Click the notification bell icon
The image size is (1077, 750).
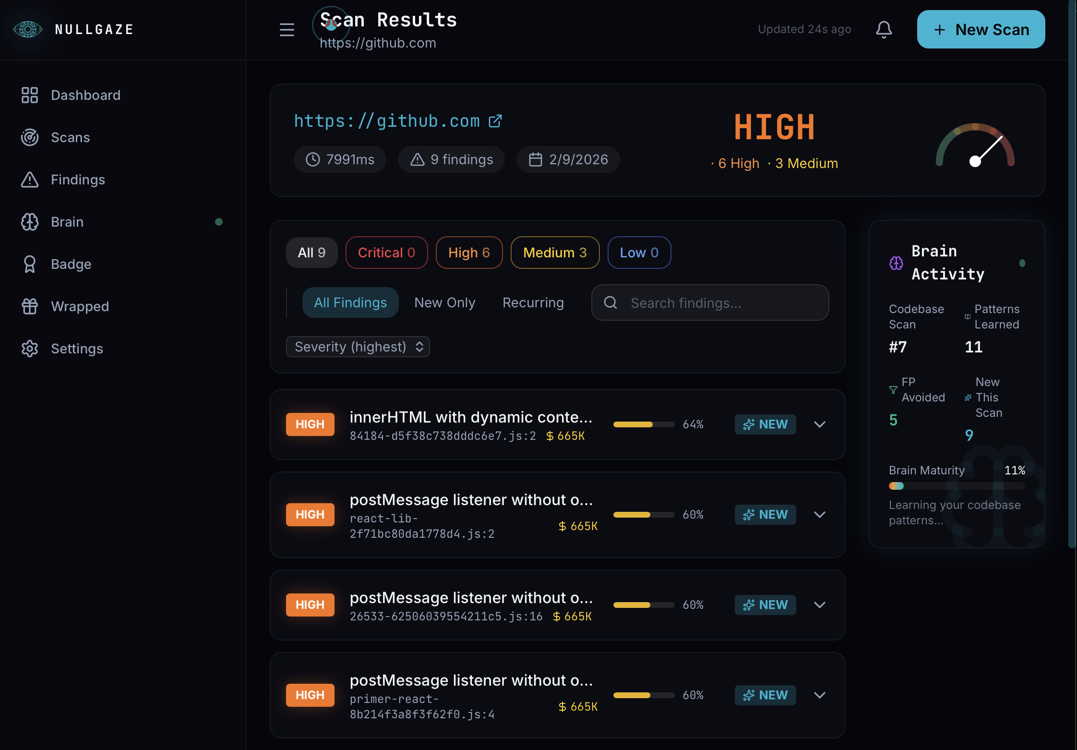coord(884,29)
